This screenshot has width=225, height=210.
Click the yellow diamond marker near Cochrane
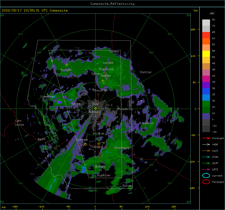click(85, 144)
